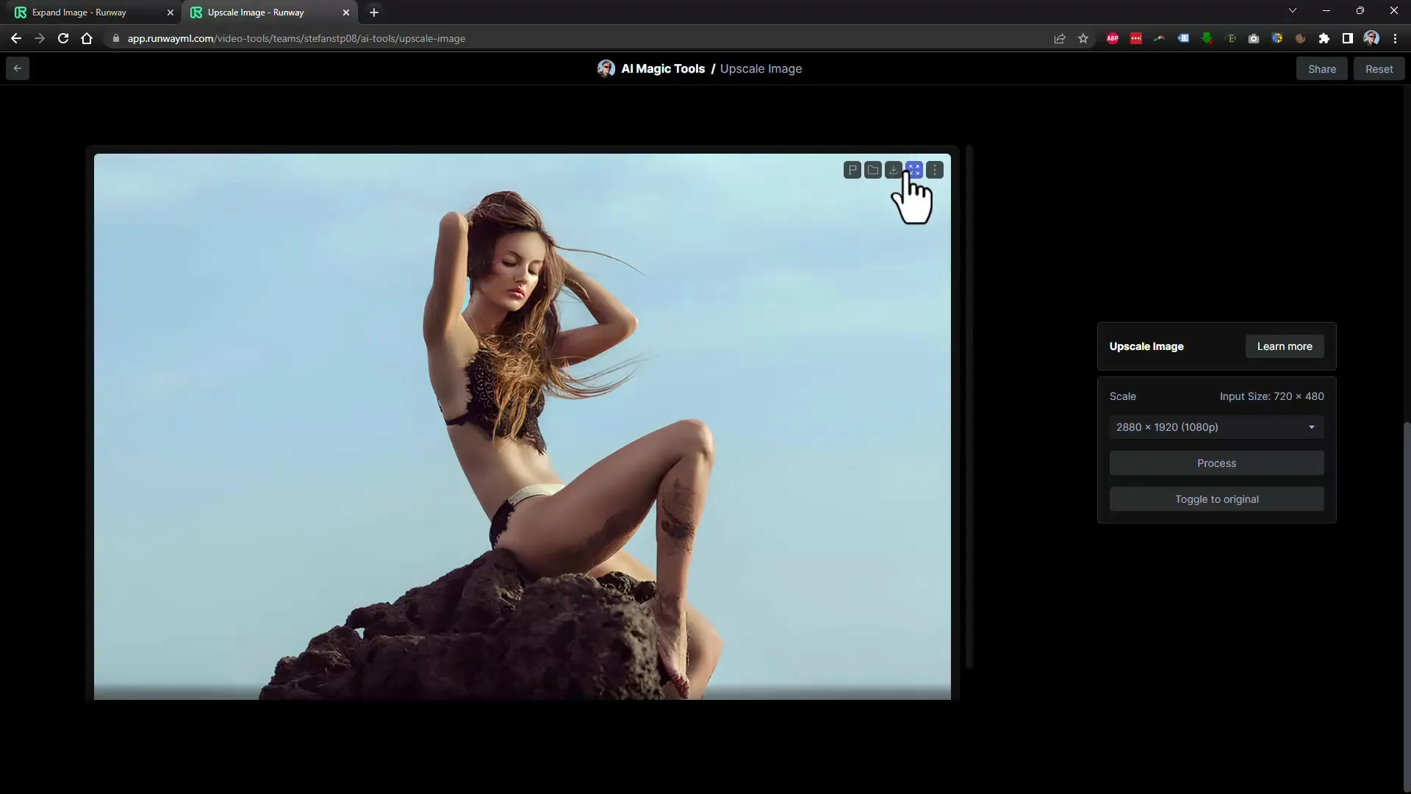Click the AI Magic Tools menu
The height and width of the screenshot is (794, 1411).
[663, 68]
